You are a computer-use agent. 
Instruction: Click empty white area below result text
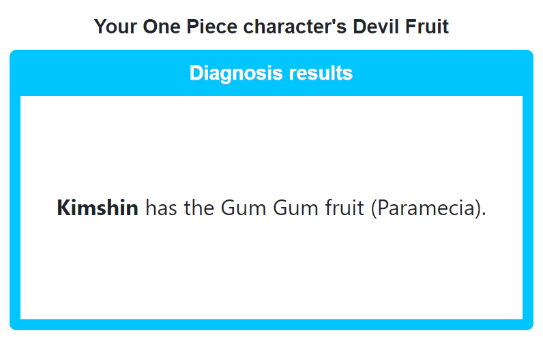271,270
